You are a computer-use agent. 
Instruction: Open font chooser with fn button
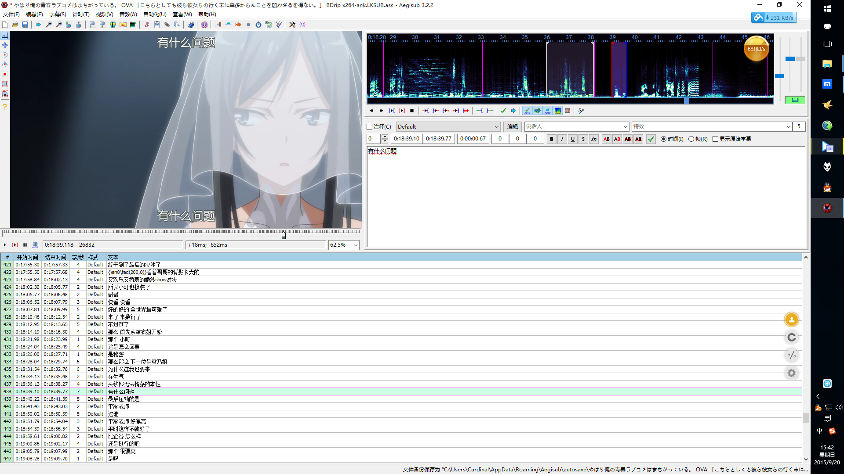click(593, 139)
